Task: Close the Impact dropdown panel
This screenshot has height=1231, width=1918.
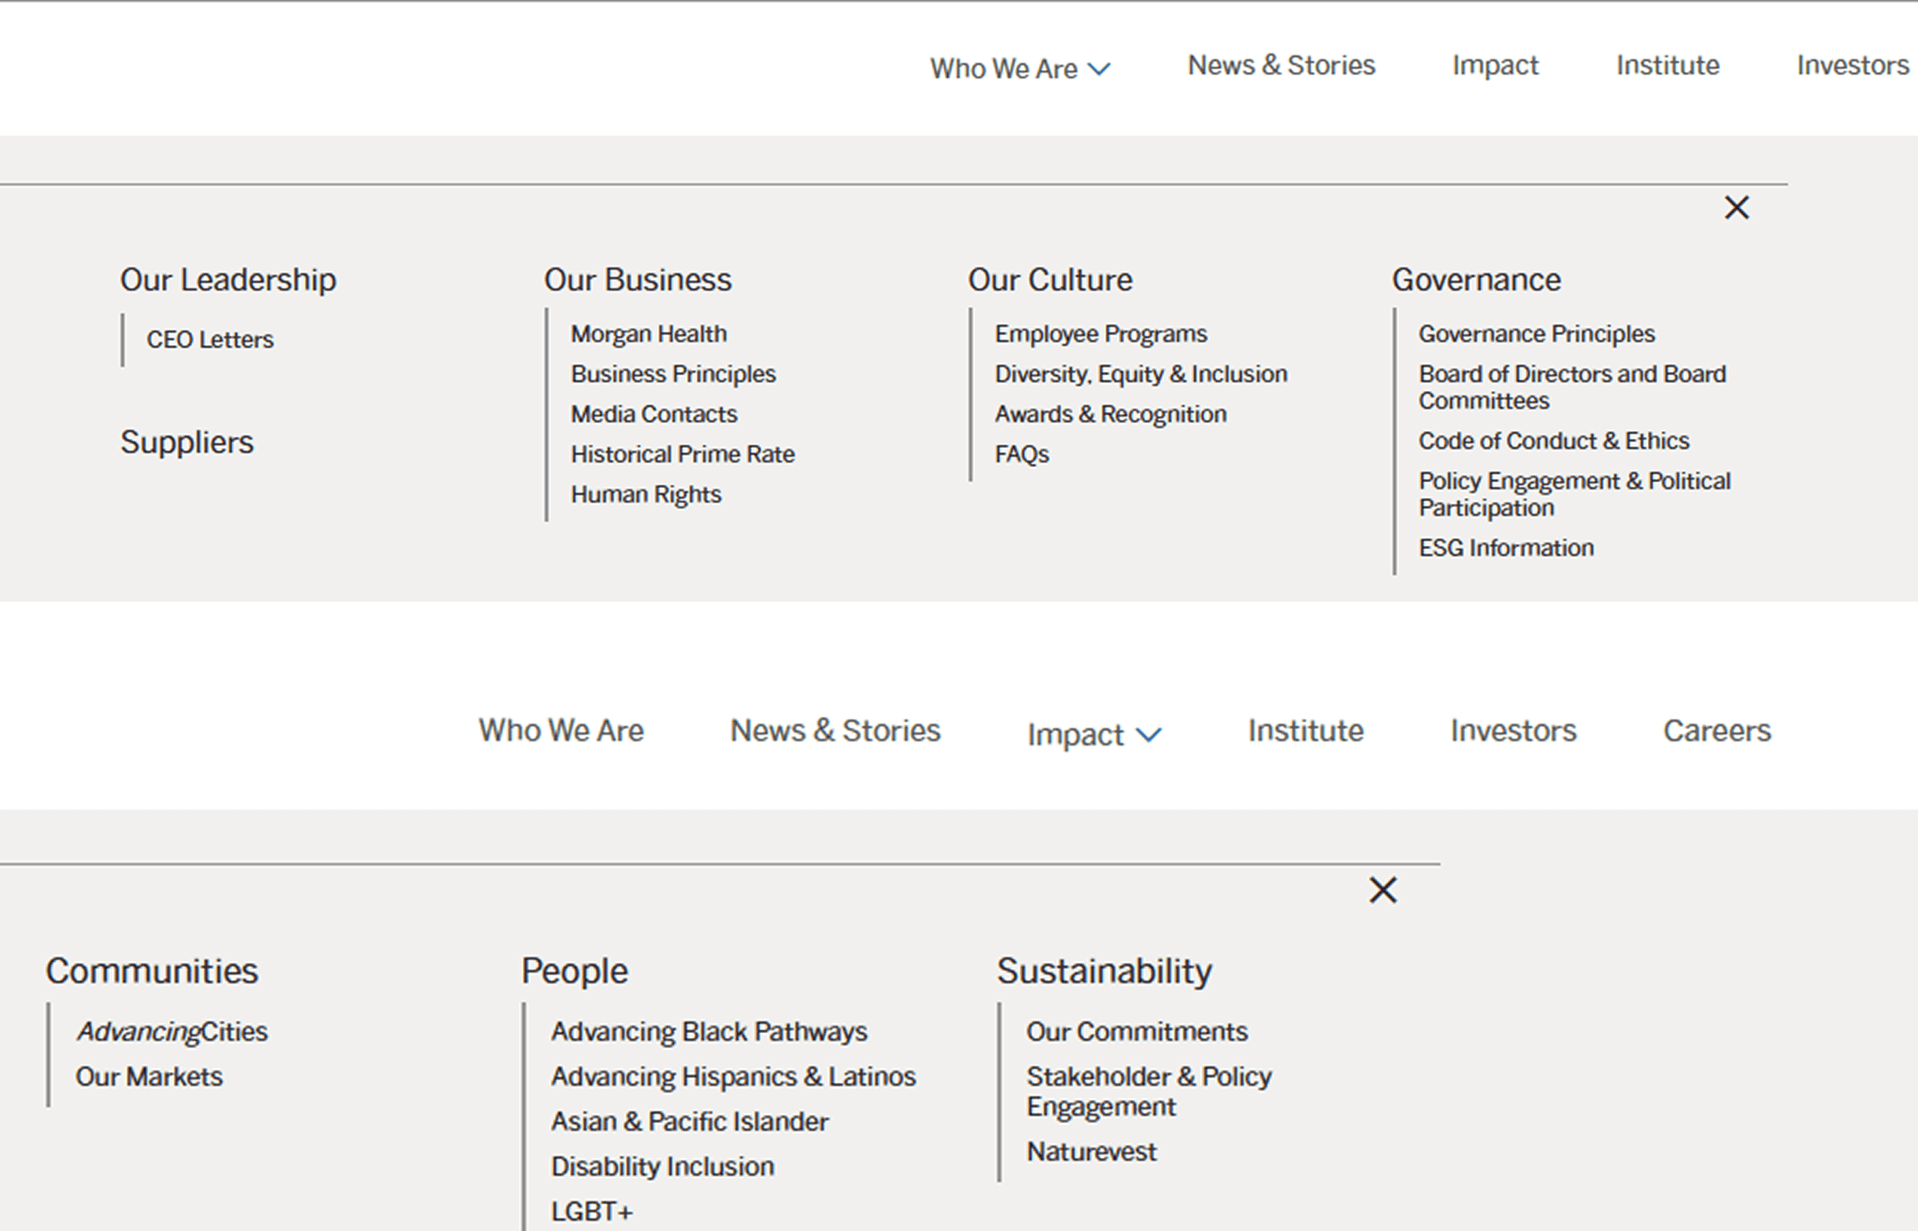Action: click(x=1383, y=890)
